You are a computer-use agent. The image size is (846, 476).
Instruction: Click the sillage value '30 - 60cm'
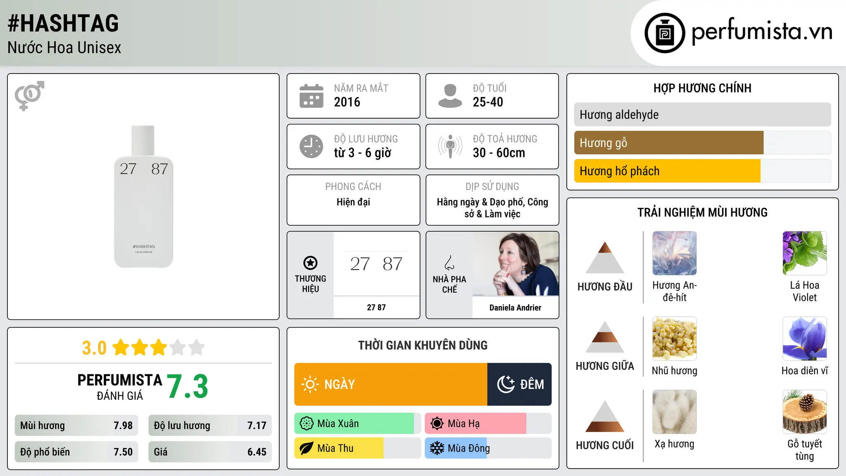pos(499,153)
